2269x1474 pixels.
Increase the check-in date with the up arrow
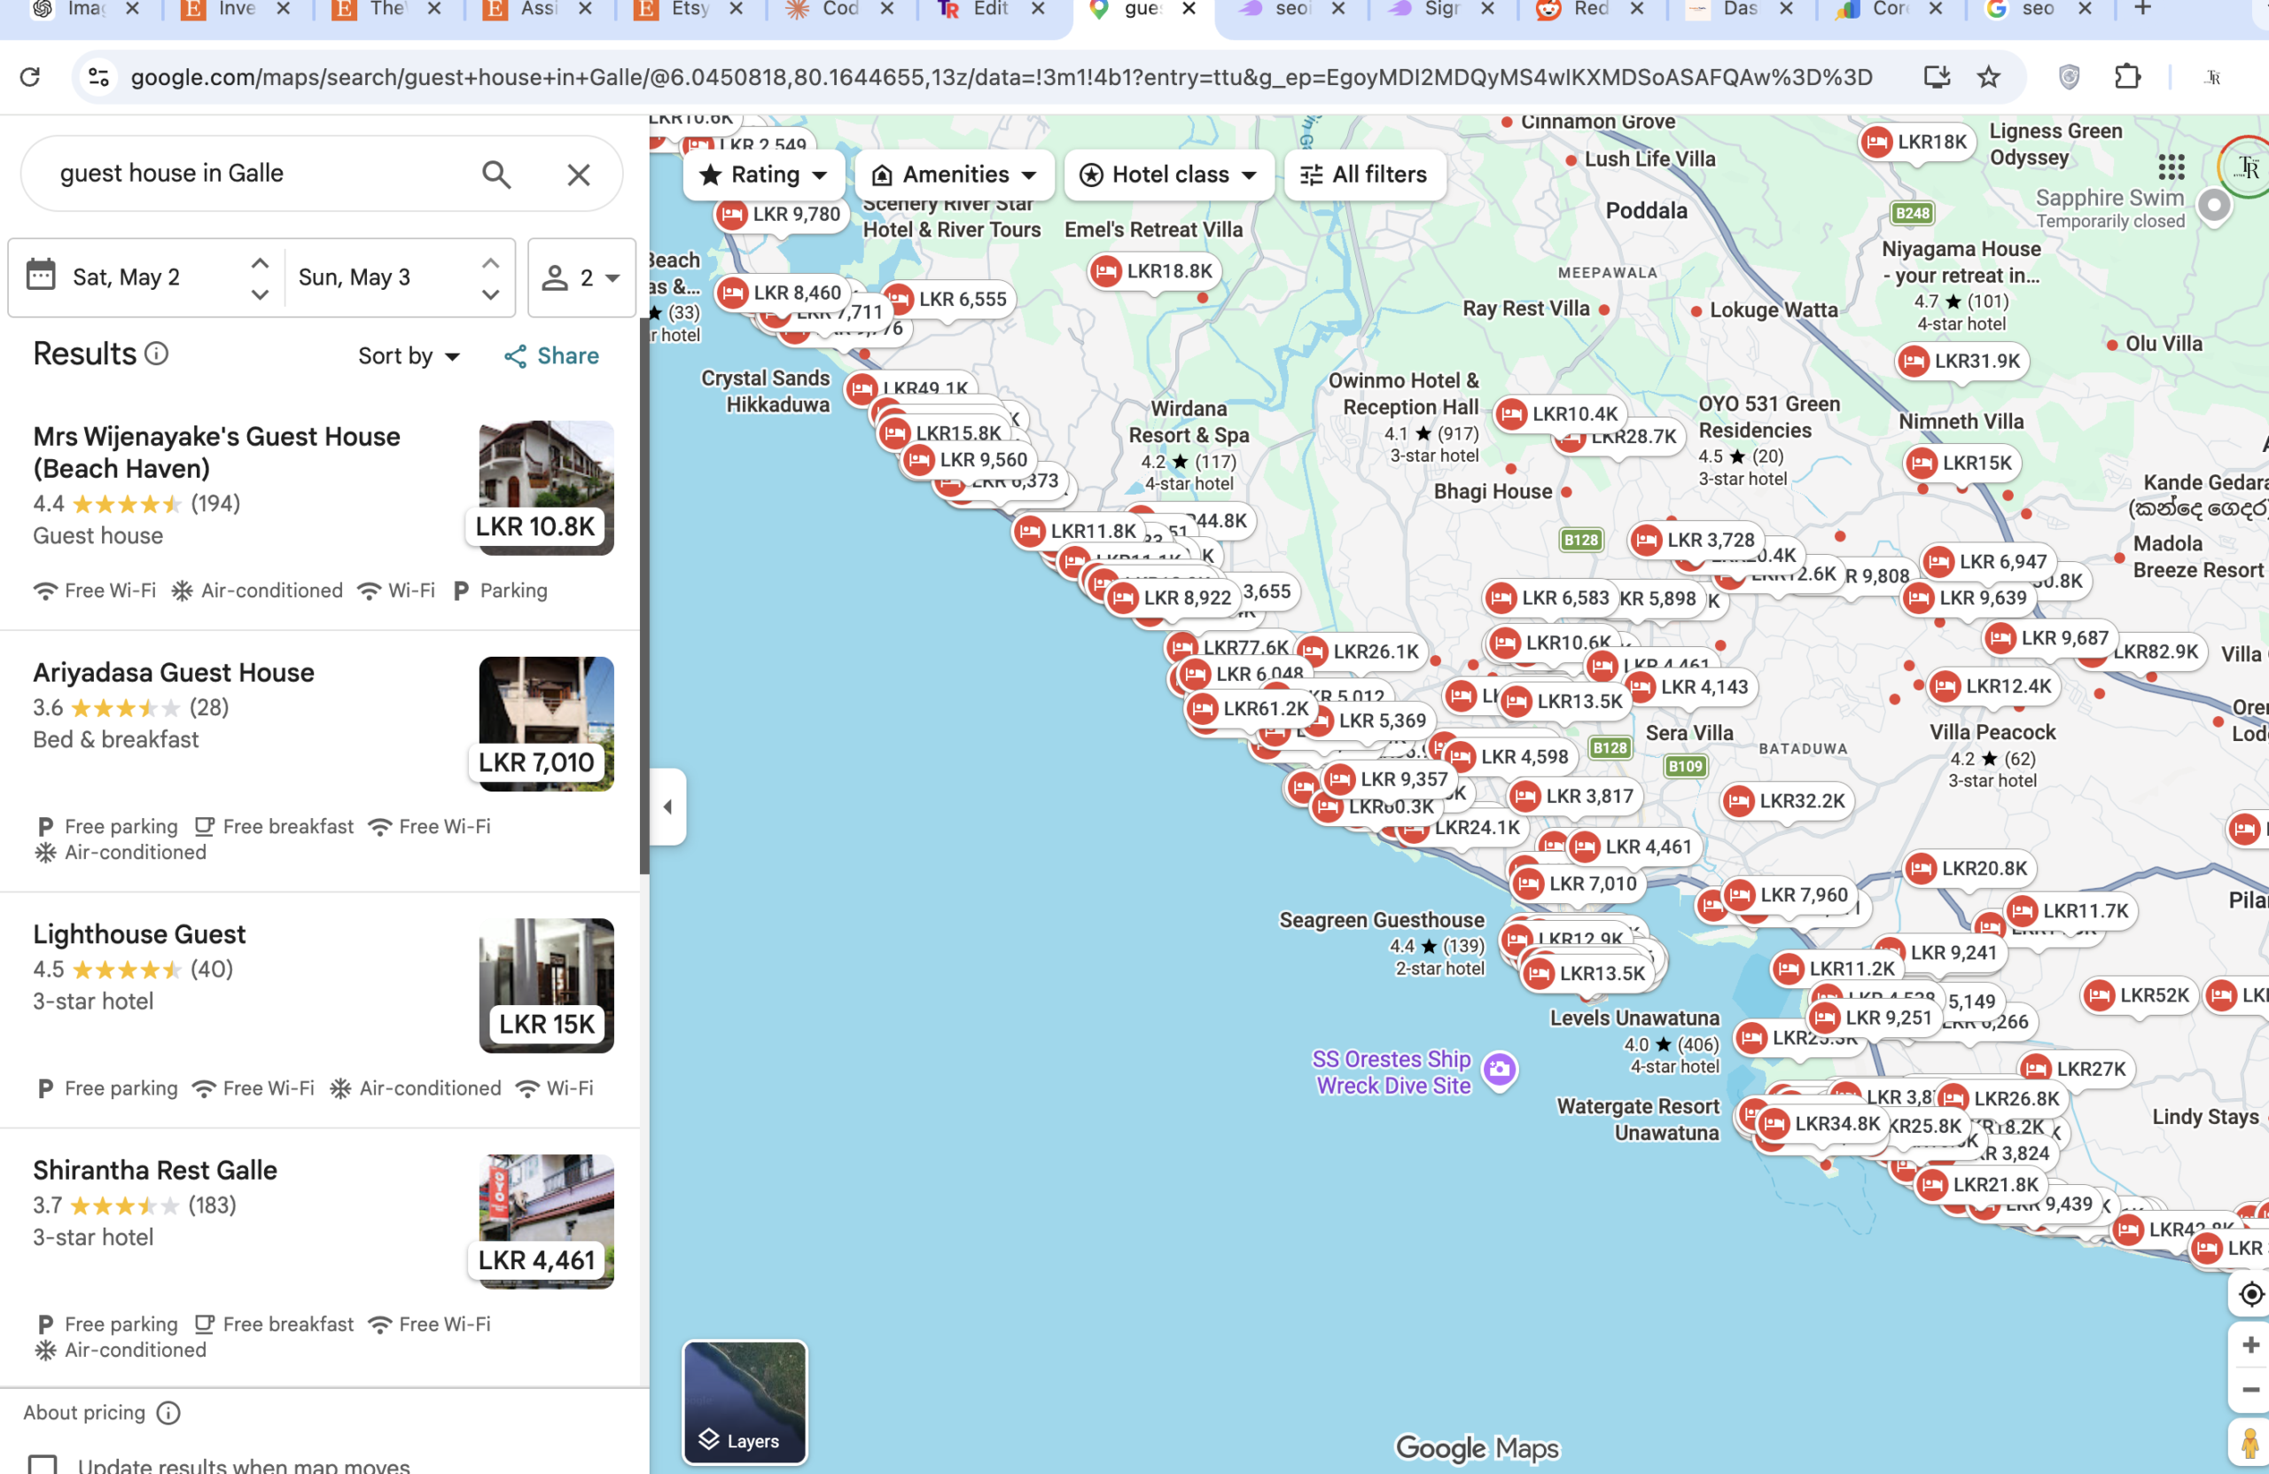click(260, 262)
